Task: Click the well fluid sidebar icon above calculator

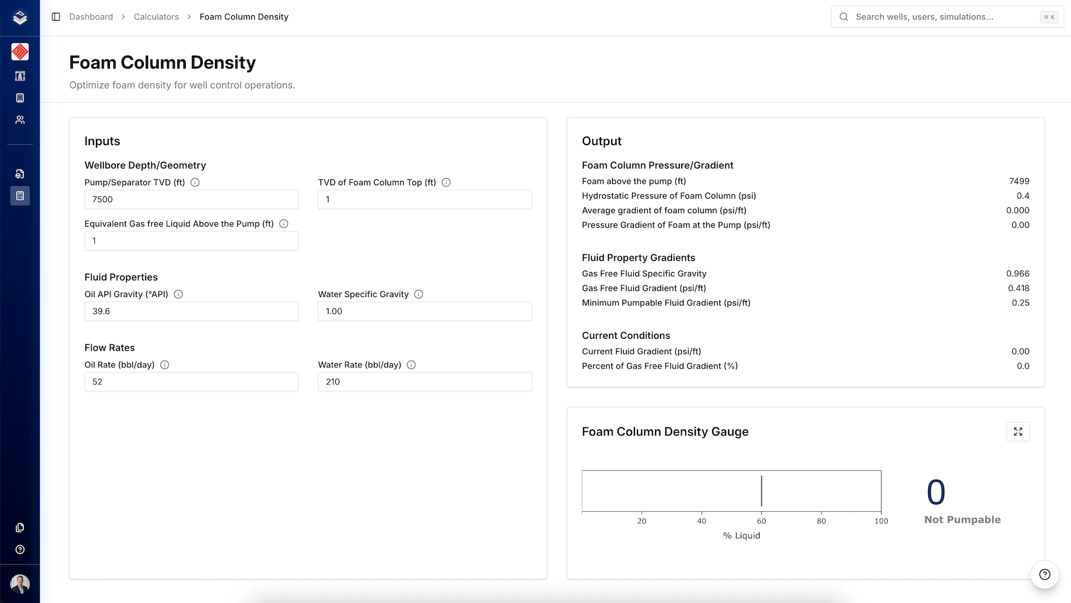Action: point(20,174)
